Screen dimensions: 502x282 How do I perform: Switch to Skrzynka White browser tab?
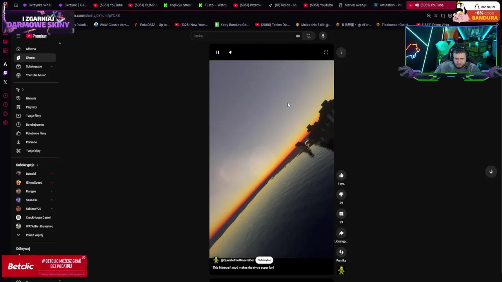[37, 5]
